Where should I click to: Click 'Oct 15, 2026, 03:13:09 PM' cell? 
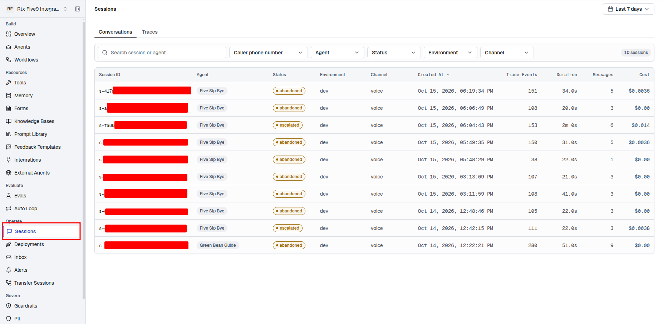tap(455, 177)
